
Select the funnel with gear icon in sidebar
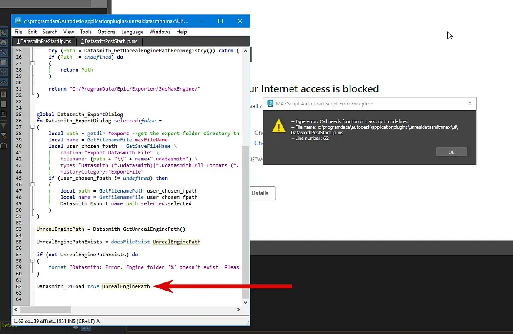(3, 136)
